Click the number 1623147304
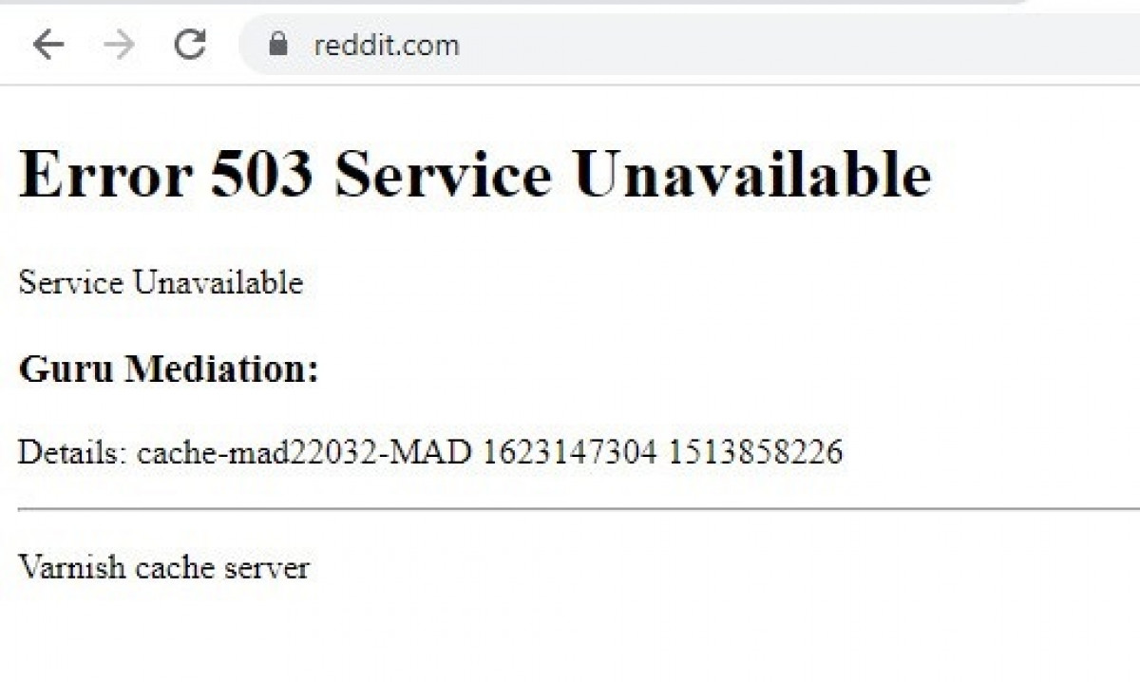This screenshot has height=682, width=1140. (x=569, y=451)
